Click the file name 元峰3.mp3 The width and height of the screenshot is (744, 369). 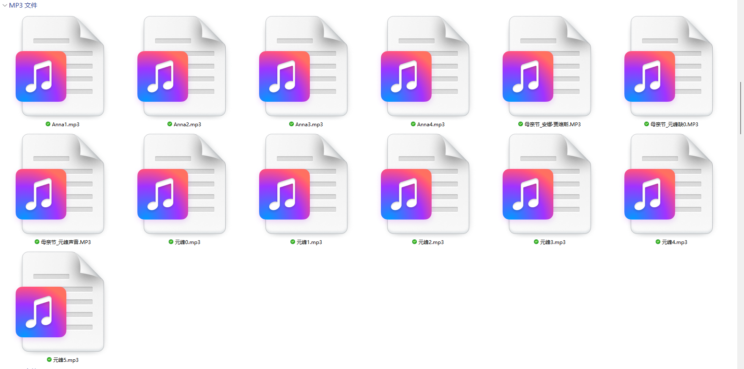pos(553,242)
